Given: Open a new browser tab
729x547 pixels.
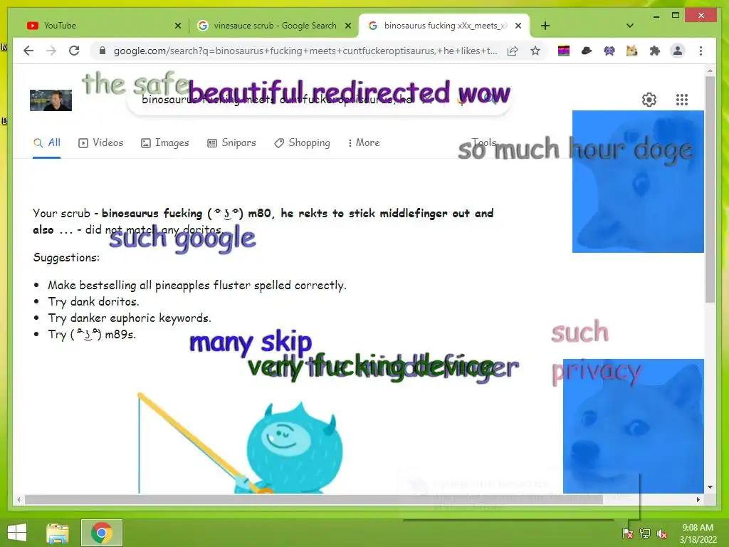Looking at the screenshot, I should 545,26.
